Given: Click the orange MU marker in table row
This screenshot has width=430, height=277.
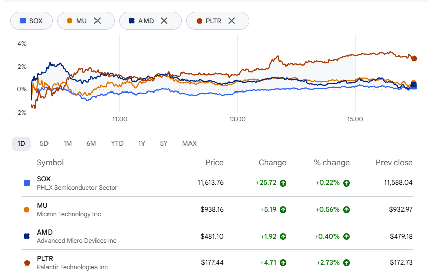Looking at the screenshot, I should (27, 210).
